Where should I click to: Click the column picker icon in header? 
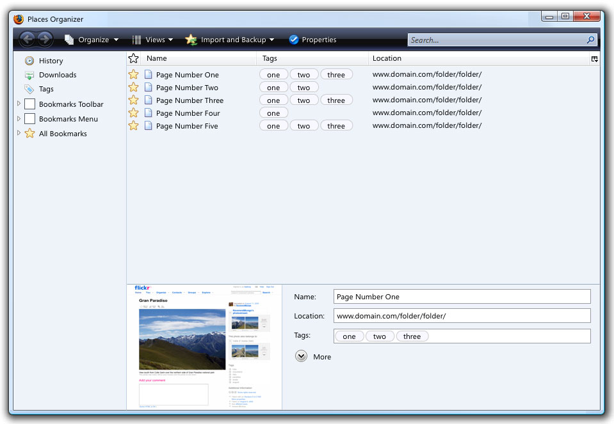[594, 59]
